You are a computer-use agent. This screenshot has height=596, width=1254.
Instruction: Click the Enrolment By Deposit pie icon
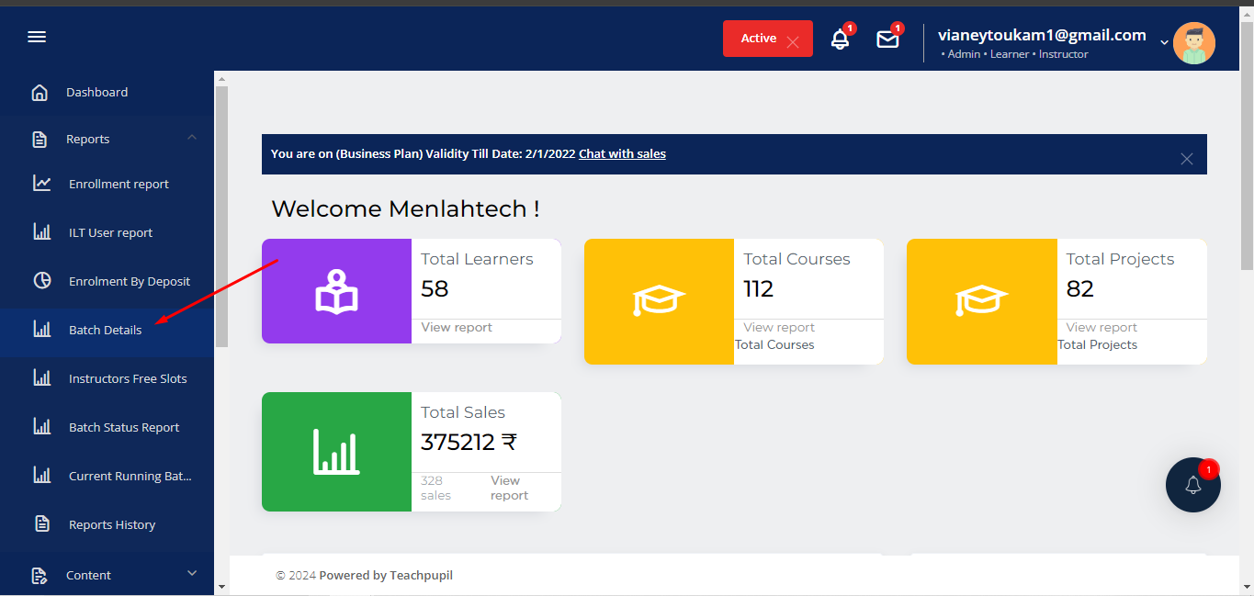point(42,281)
